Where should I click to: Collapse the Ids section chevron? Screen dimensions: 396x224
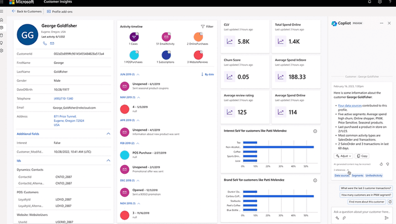[108, 160]
